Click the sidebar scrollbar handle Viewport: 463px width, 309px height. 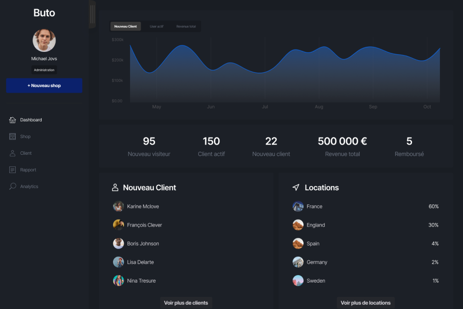point(92,14)
